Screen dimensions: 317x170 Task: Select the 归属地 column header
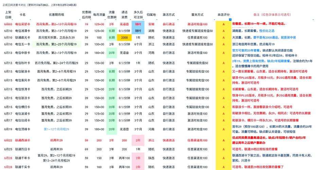pos(151,15)
